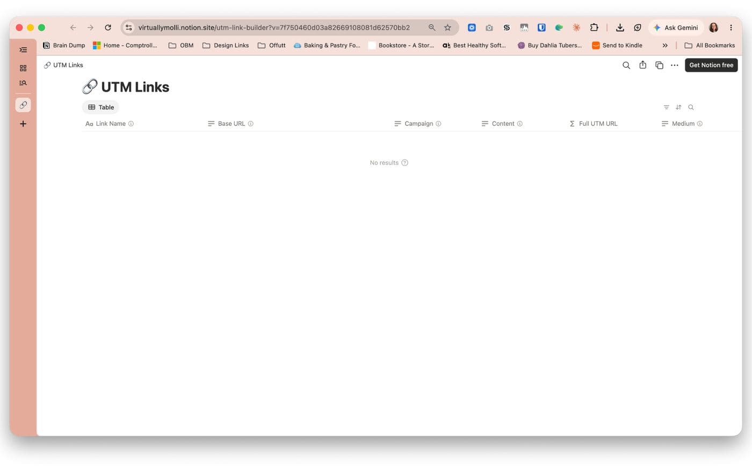Viewport: 752px width, 470px height.
Task: Open the Offutt bookmarks folder
Action: coord(272,46)
